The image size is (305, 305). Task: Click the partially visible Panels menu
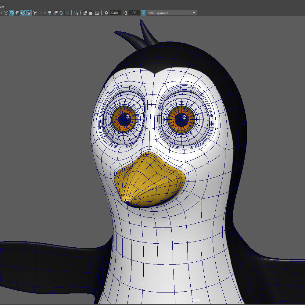[x=2, y=7]
